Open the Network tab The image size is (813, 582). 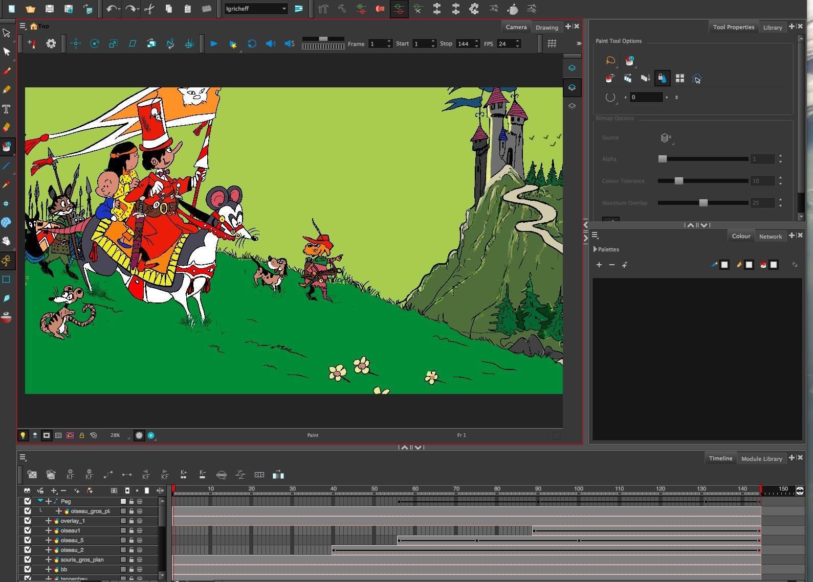pos(770,236)
